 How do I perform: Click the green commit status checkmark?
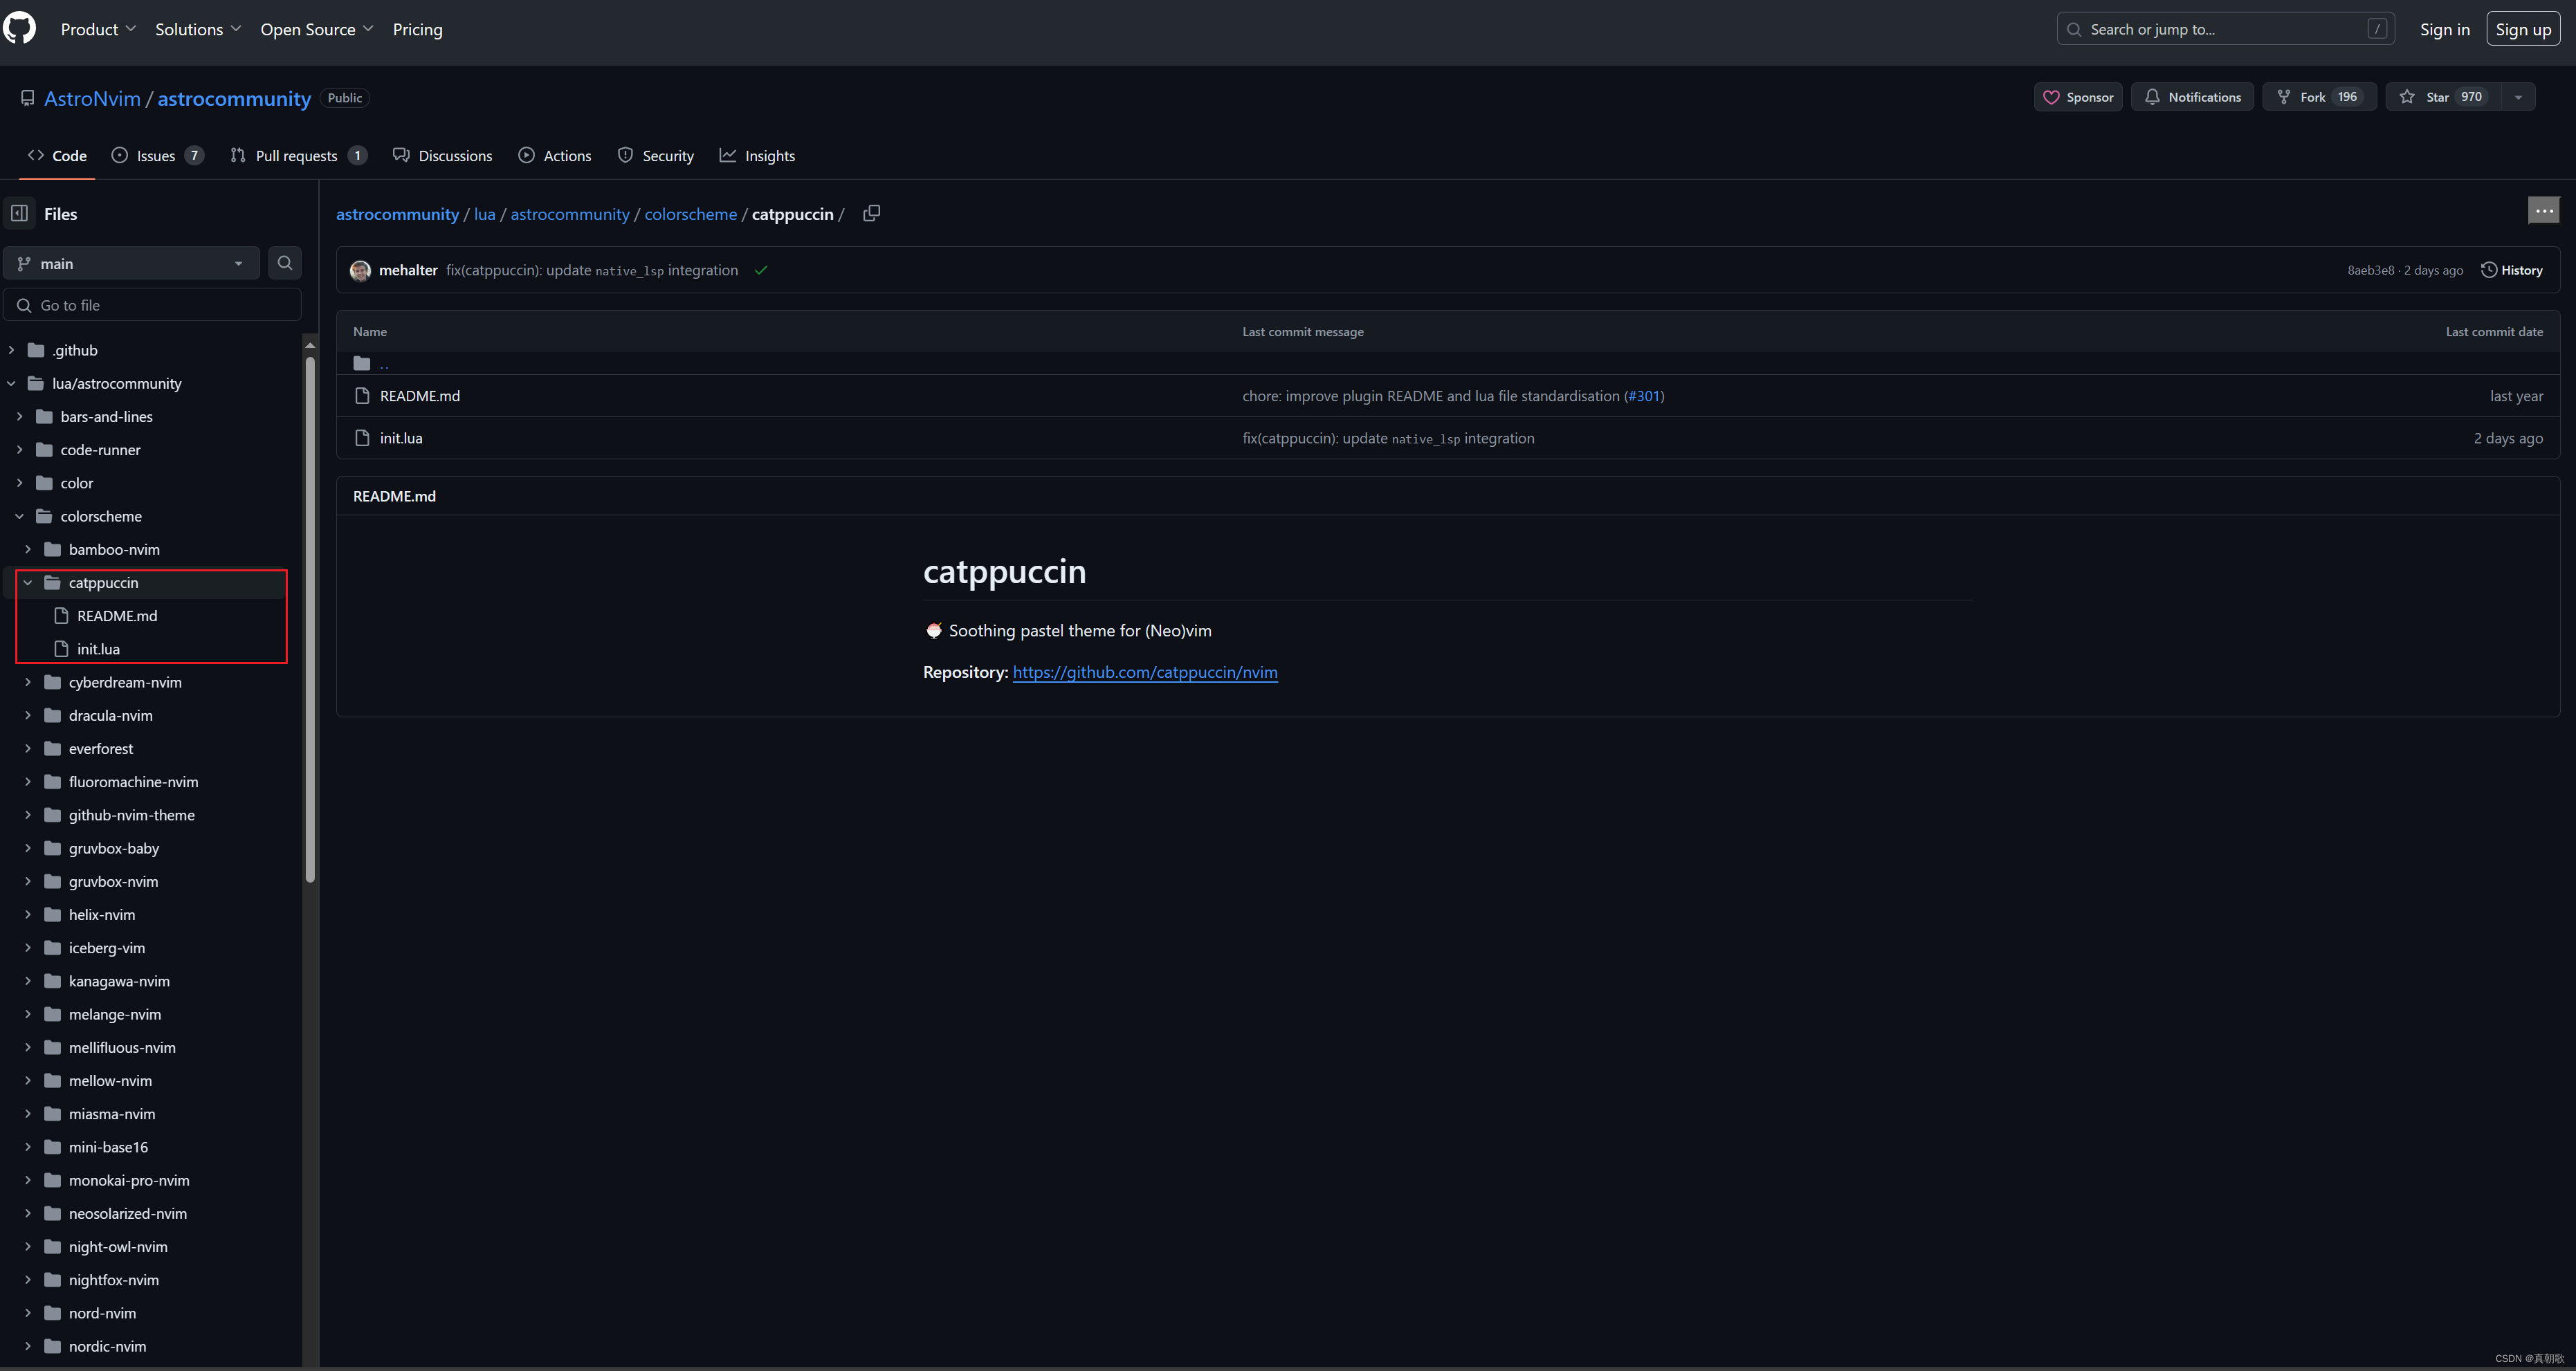point(761,270)
